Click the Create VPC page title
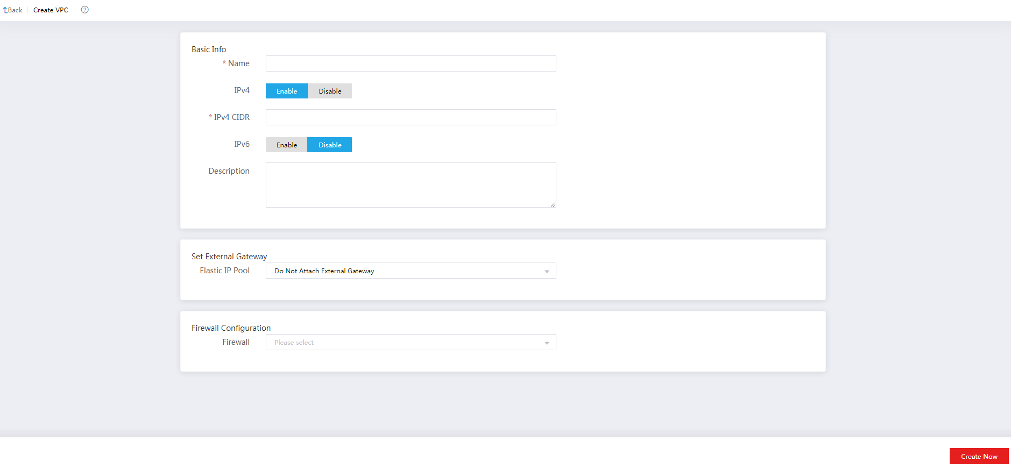The image size is (1011, 468). pyautogui.click(x=51, y=10)
